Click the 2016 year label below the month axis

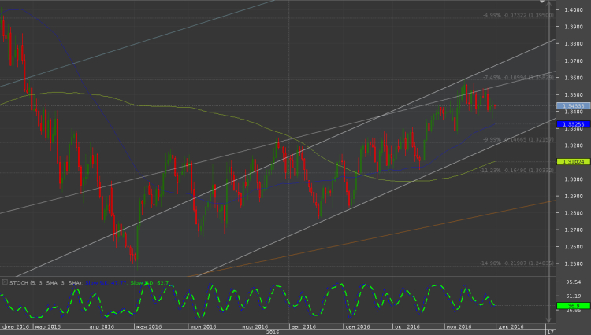pyautogui.click(x=273, y=333)
